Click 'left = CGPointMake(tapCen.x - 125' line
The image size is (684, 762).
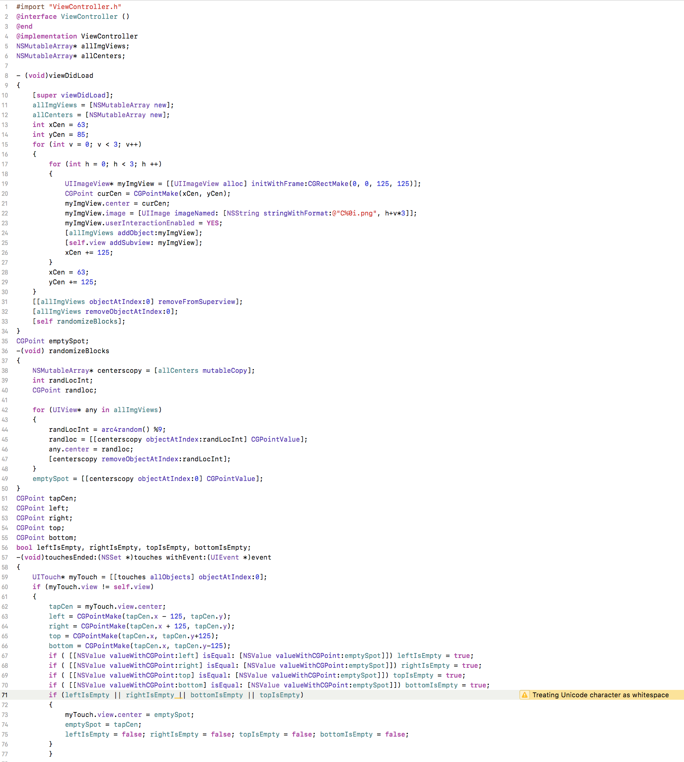(140, 616)
